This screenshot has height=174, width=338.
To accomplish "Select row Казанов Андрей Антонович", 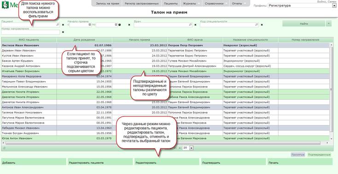I will coord(165,66).
